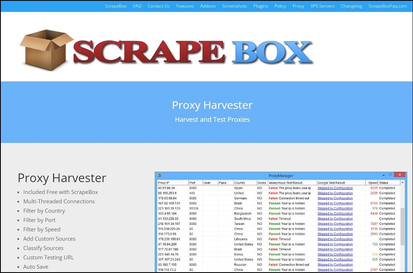Click speed value 7297
Screen dimensions: 413x273
point(374,224)
